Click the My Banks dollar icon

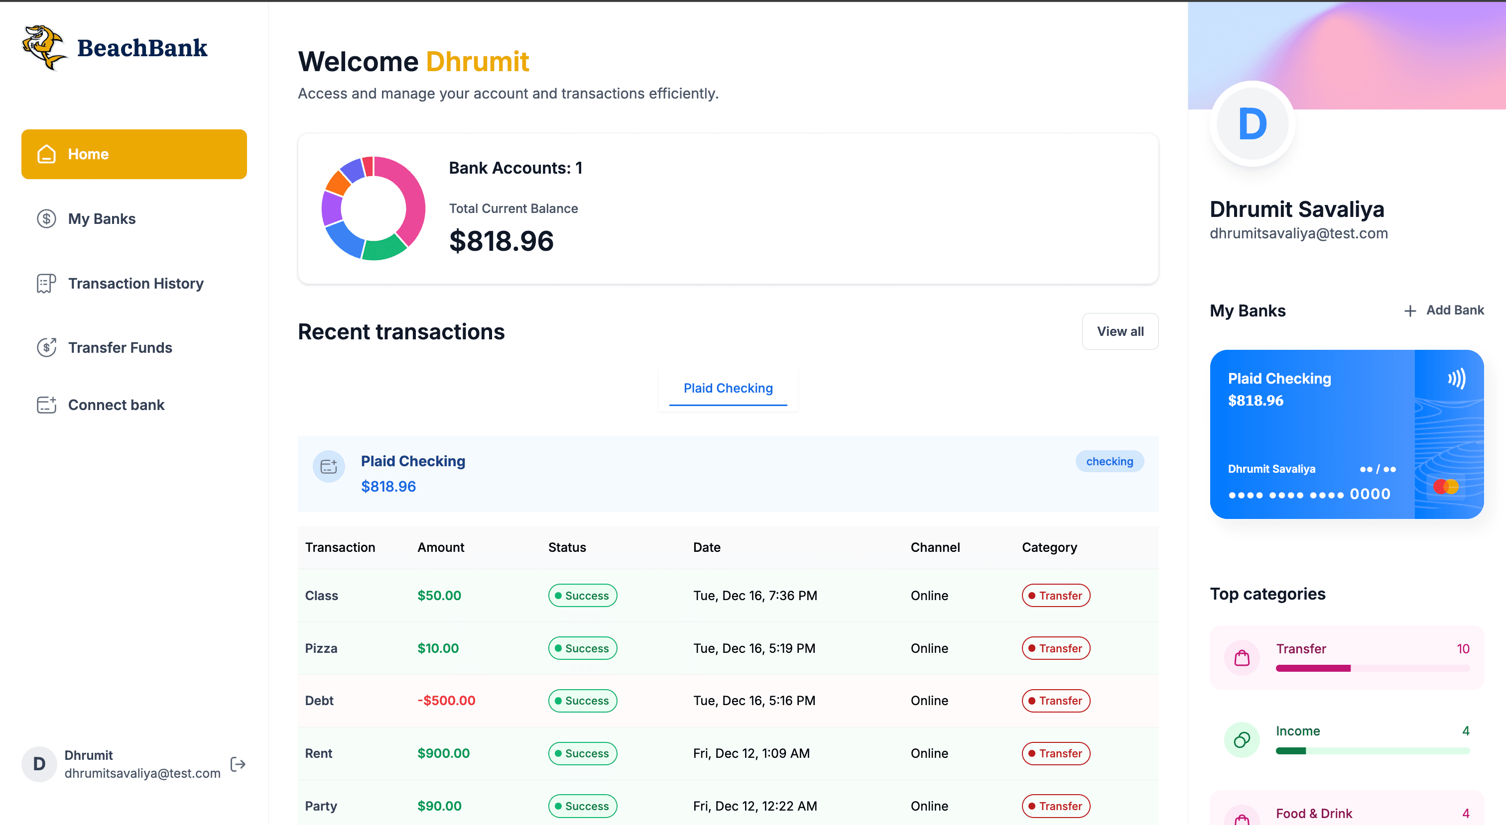(47, 218)
